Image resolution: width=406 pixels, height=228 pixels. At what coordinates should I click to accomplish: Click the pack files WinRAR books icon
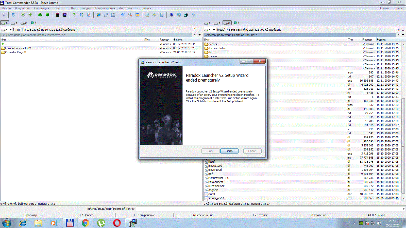click(x=57, y=15)
